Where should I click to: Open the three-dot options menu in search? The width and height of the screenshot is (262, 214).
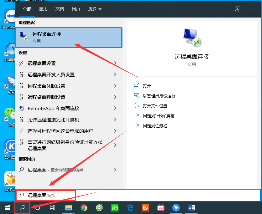pos(250,9)
